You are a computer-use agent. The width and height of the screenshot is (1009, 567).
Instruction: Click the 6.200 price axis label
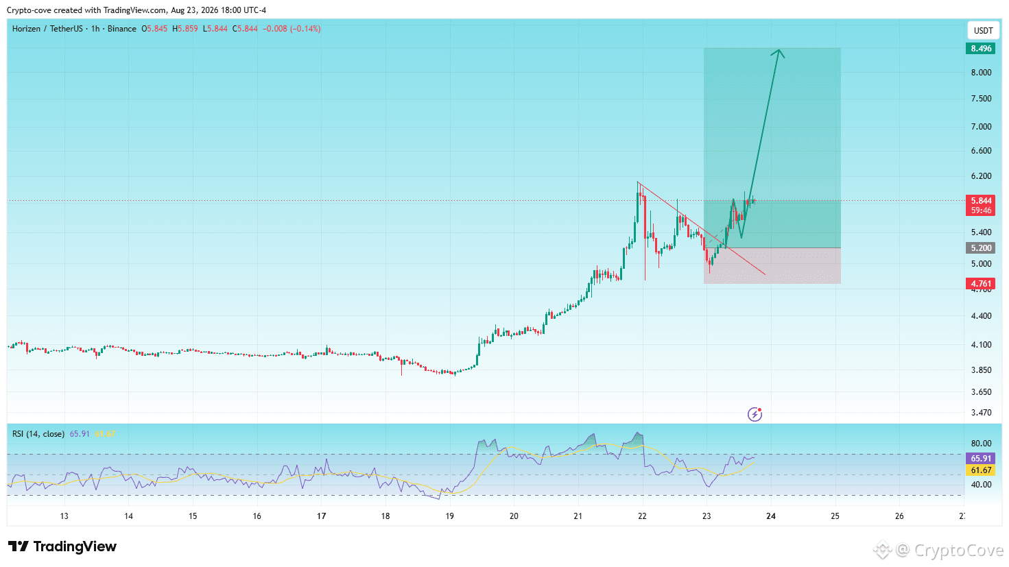981,176
